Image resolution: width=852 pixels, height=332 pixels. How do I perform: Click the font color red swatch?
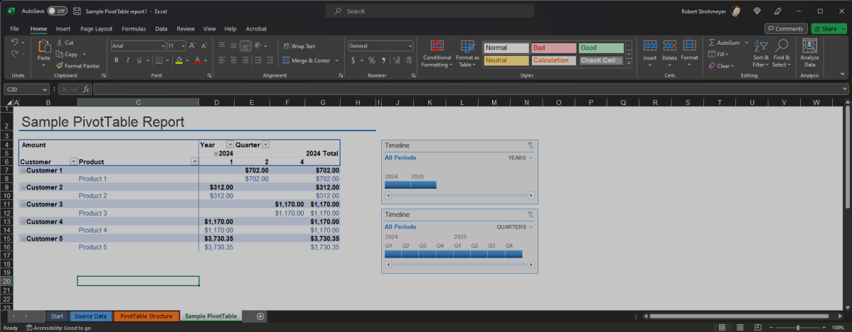coord(198,60)
